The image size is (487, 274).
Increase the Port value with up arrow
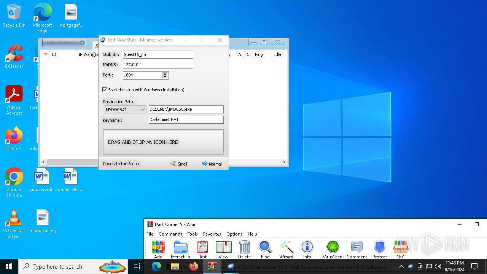pyautogui.click(x=165, y=73)
